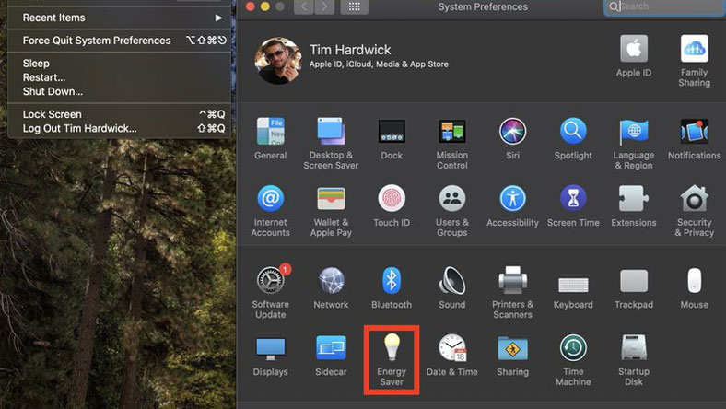The image size is (726, 409).
Task: Choose Log Out Tim Hardwick...
Action: click(119, 128)
